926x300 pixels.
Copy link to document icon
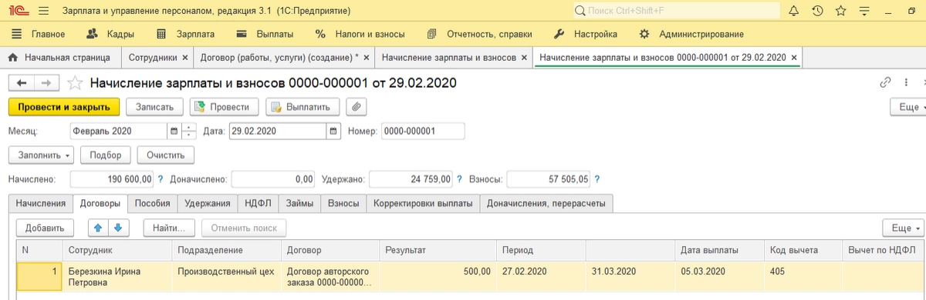[886, 82]
